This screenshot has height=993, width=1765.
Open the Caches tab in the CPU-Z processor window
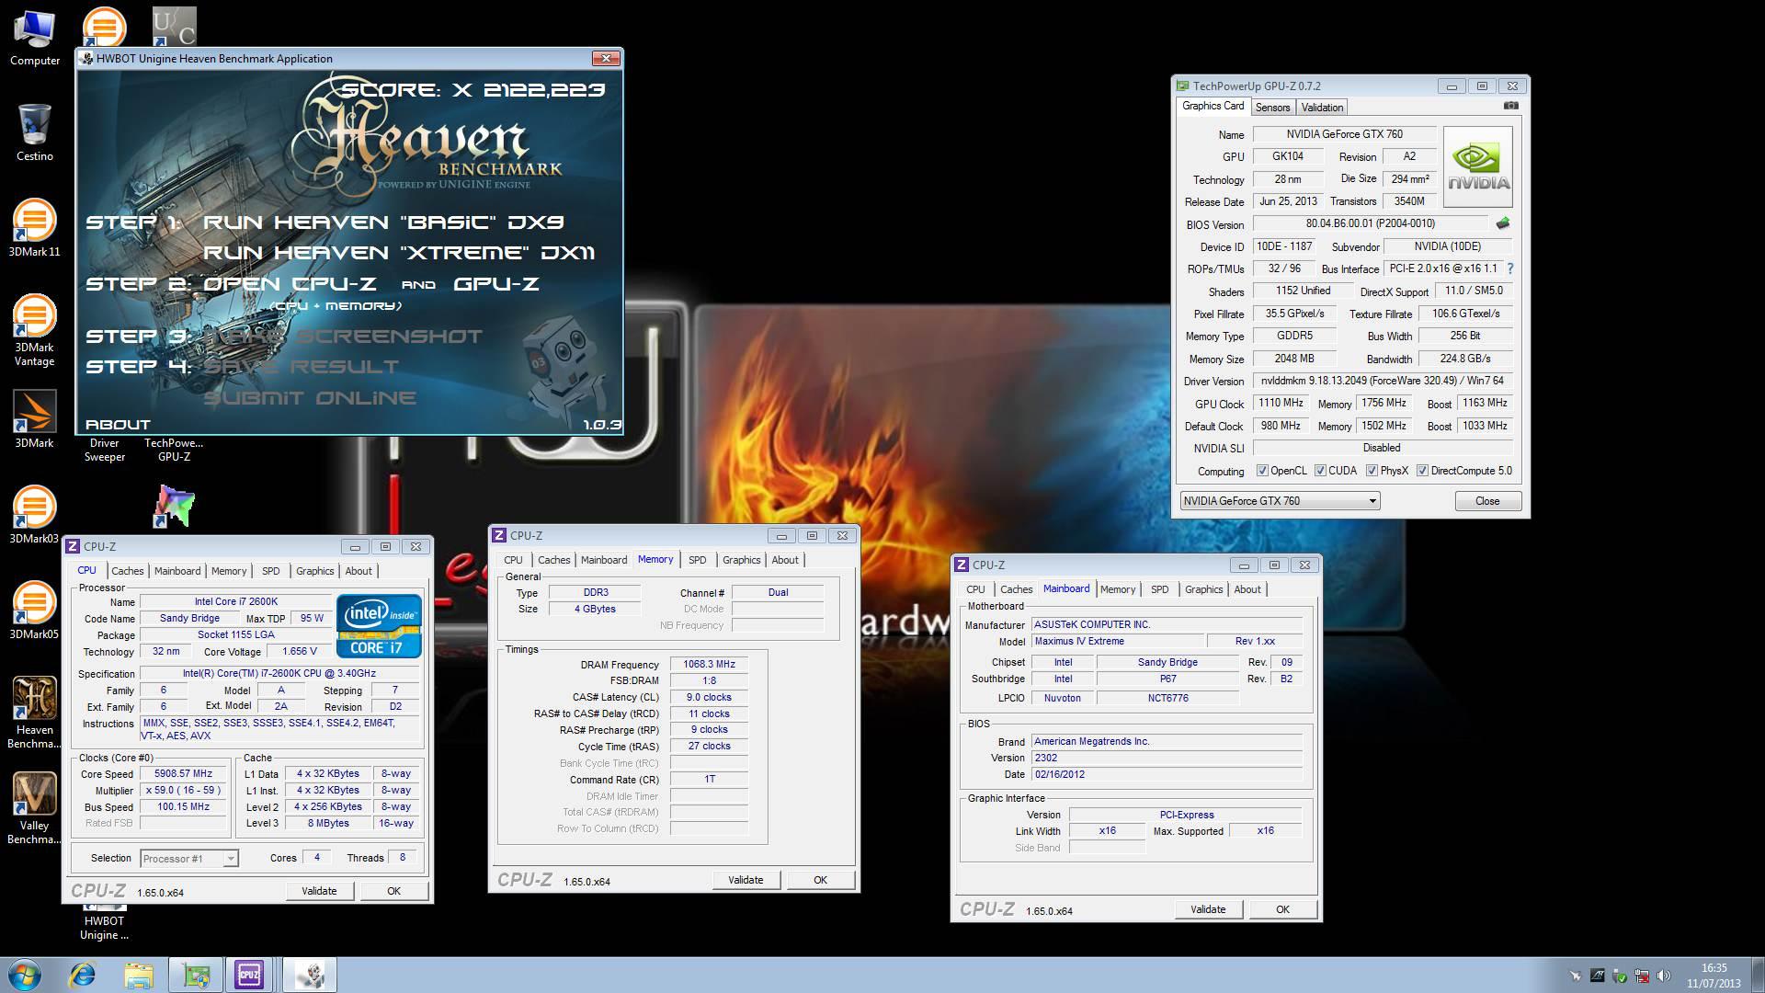click(x=128, y=571)
